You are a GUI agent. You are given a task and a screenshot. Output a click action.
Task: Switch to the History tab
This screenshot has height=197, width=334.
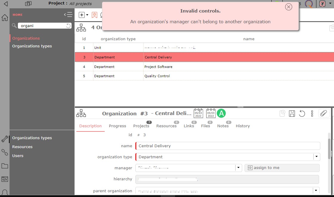click(243, 126)
